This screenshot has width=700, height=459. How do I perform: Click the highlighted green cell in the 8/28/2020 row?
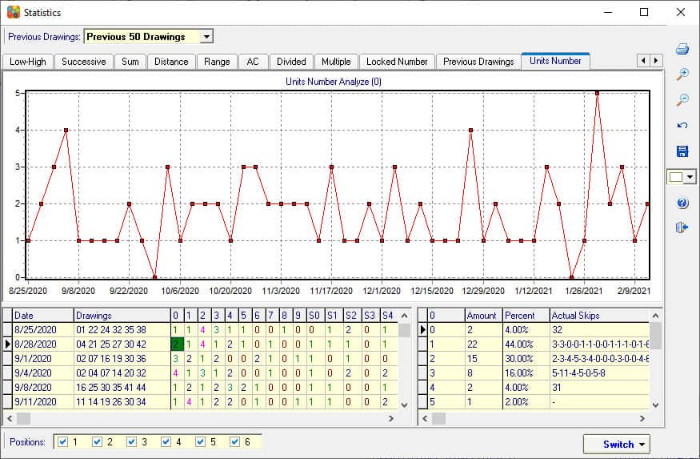[178, 344]
